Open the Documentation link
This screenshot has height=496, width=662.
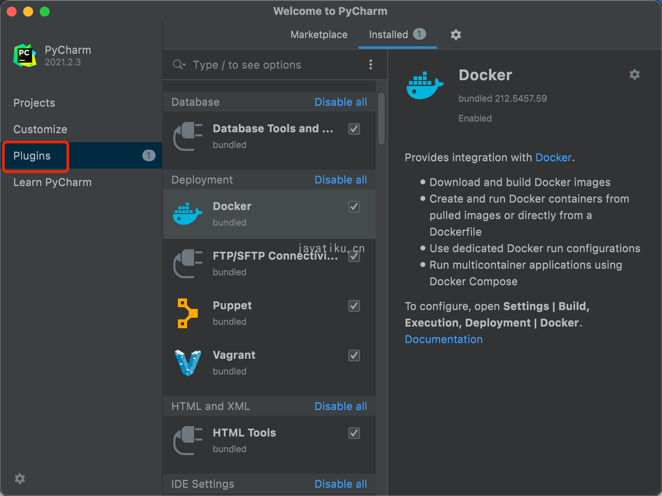[x=444, y=339]
